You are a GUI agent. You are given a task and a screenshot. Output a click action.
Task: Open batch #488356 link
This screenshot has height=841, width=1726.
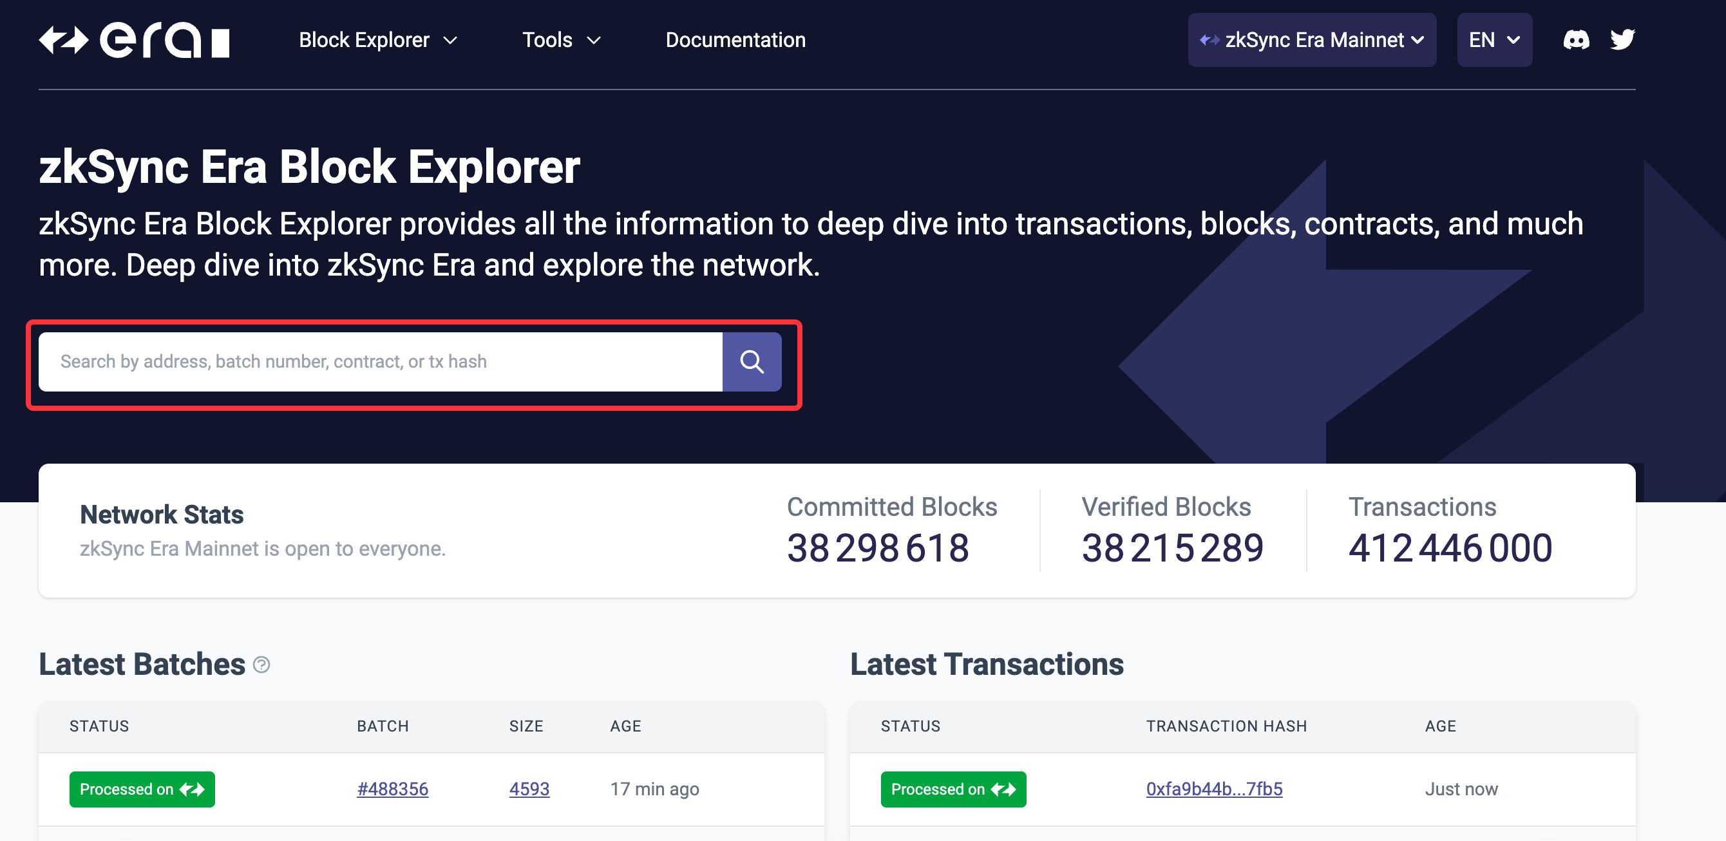click(x=393, y=789)
